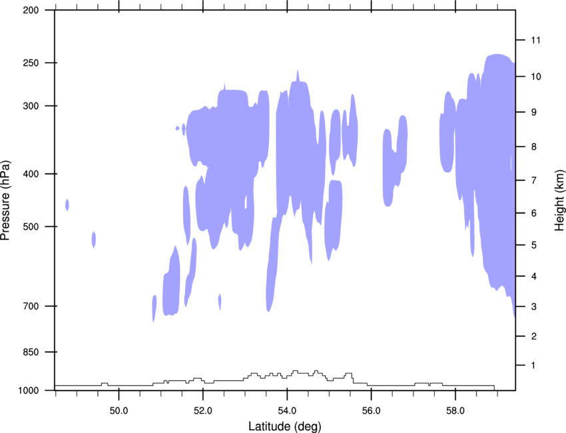The width and height of the screenshot is (566, 433).
Task: Click the Latitude (deg) axis title
Action: click(285, 426)
